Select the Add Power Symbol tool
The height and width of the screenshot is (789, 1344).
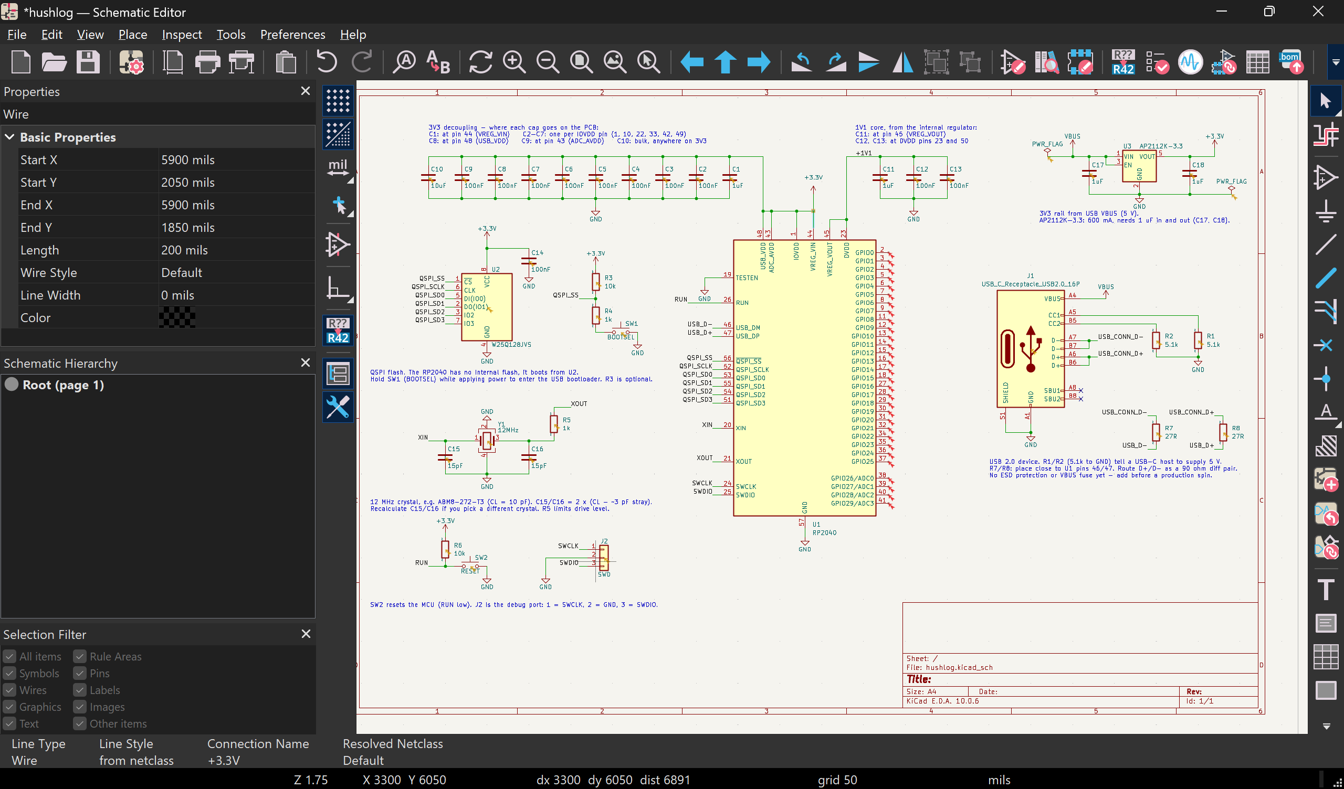click(1325, 211)
